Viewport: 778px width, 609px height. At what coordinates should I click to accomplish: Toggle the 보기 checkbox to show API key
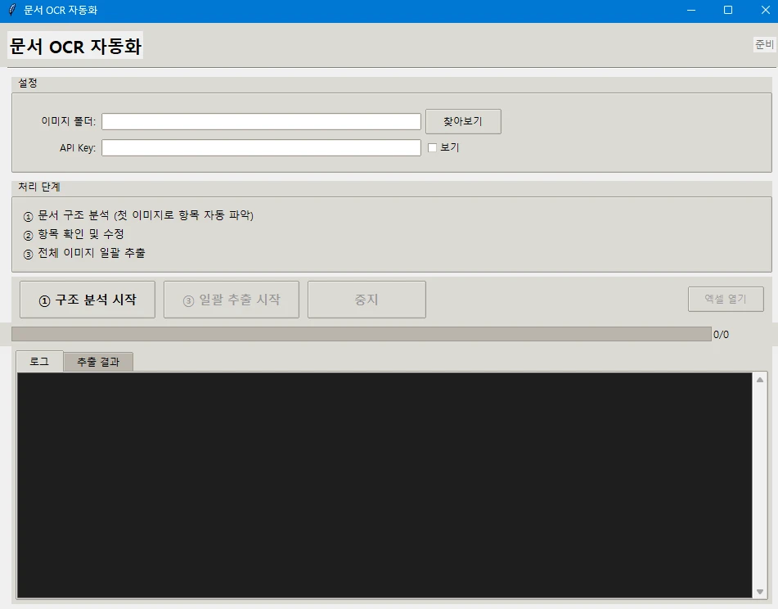432,147
